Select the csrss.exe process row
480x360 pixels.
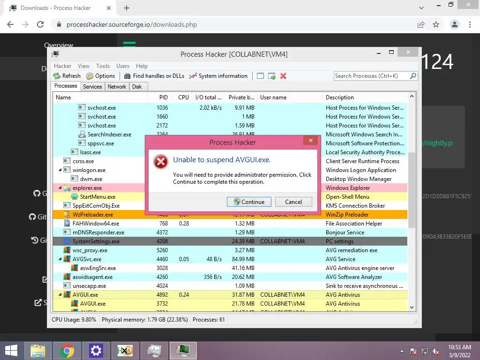(230, 161)
